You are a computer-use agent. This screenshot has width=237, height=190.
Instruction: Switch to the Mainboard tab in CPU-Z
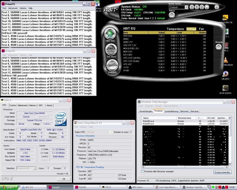[23, 105]
